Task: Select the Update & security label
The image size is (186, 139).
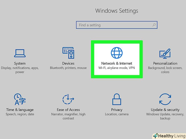Action: (x=165, y=110)
